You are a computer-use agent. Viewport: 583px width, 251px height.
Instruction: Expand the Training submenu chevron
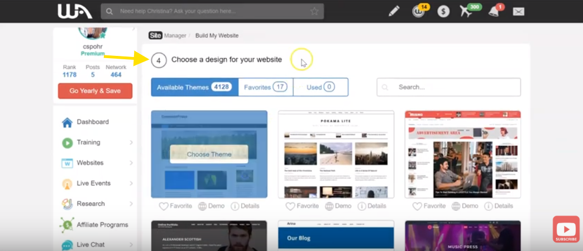click(131, 143)
